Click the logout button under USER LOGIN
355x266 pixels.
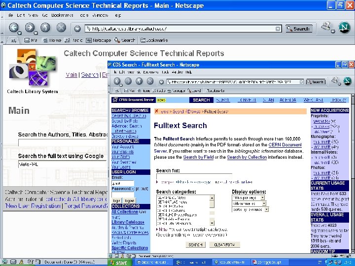(129, 200)
